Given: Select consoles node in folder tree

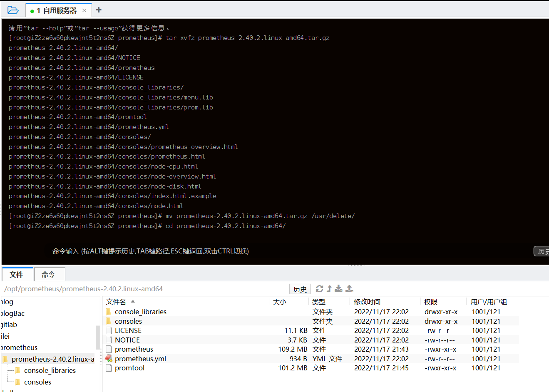Looking at the screenshot, I should pyautogui.click(x=37, y=382).
